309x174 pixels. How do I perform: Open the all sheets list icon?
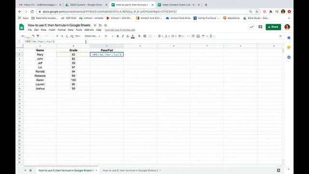point(30,170)
